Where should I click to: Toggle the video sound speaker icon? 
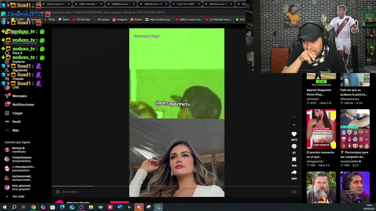tap(294, 192)
